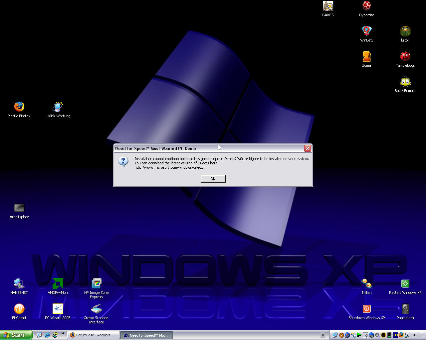The image size is (426, 340).
Task: Click the network computers tray icon
Action: click(x=335, y=335)
